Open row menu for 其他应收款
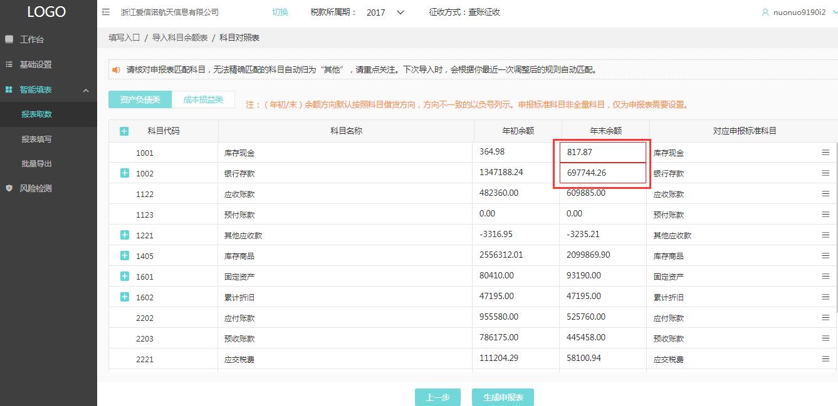This screenshot has width=838, height=406. pyautogui.click(x=825, y=235)
